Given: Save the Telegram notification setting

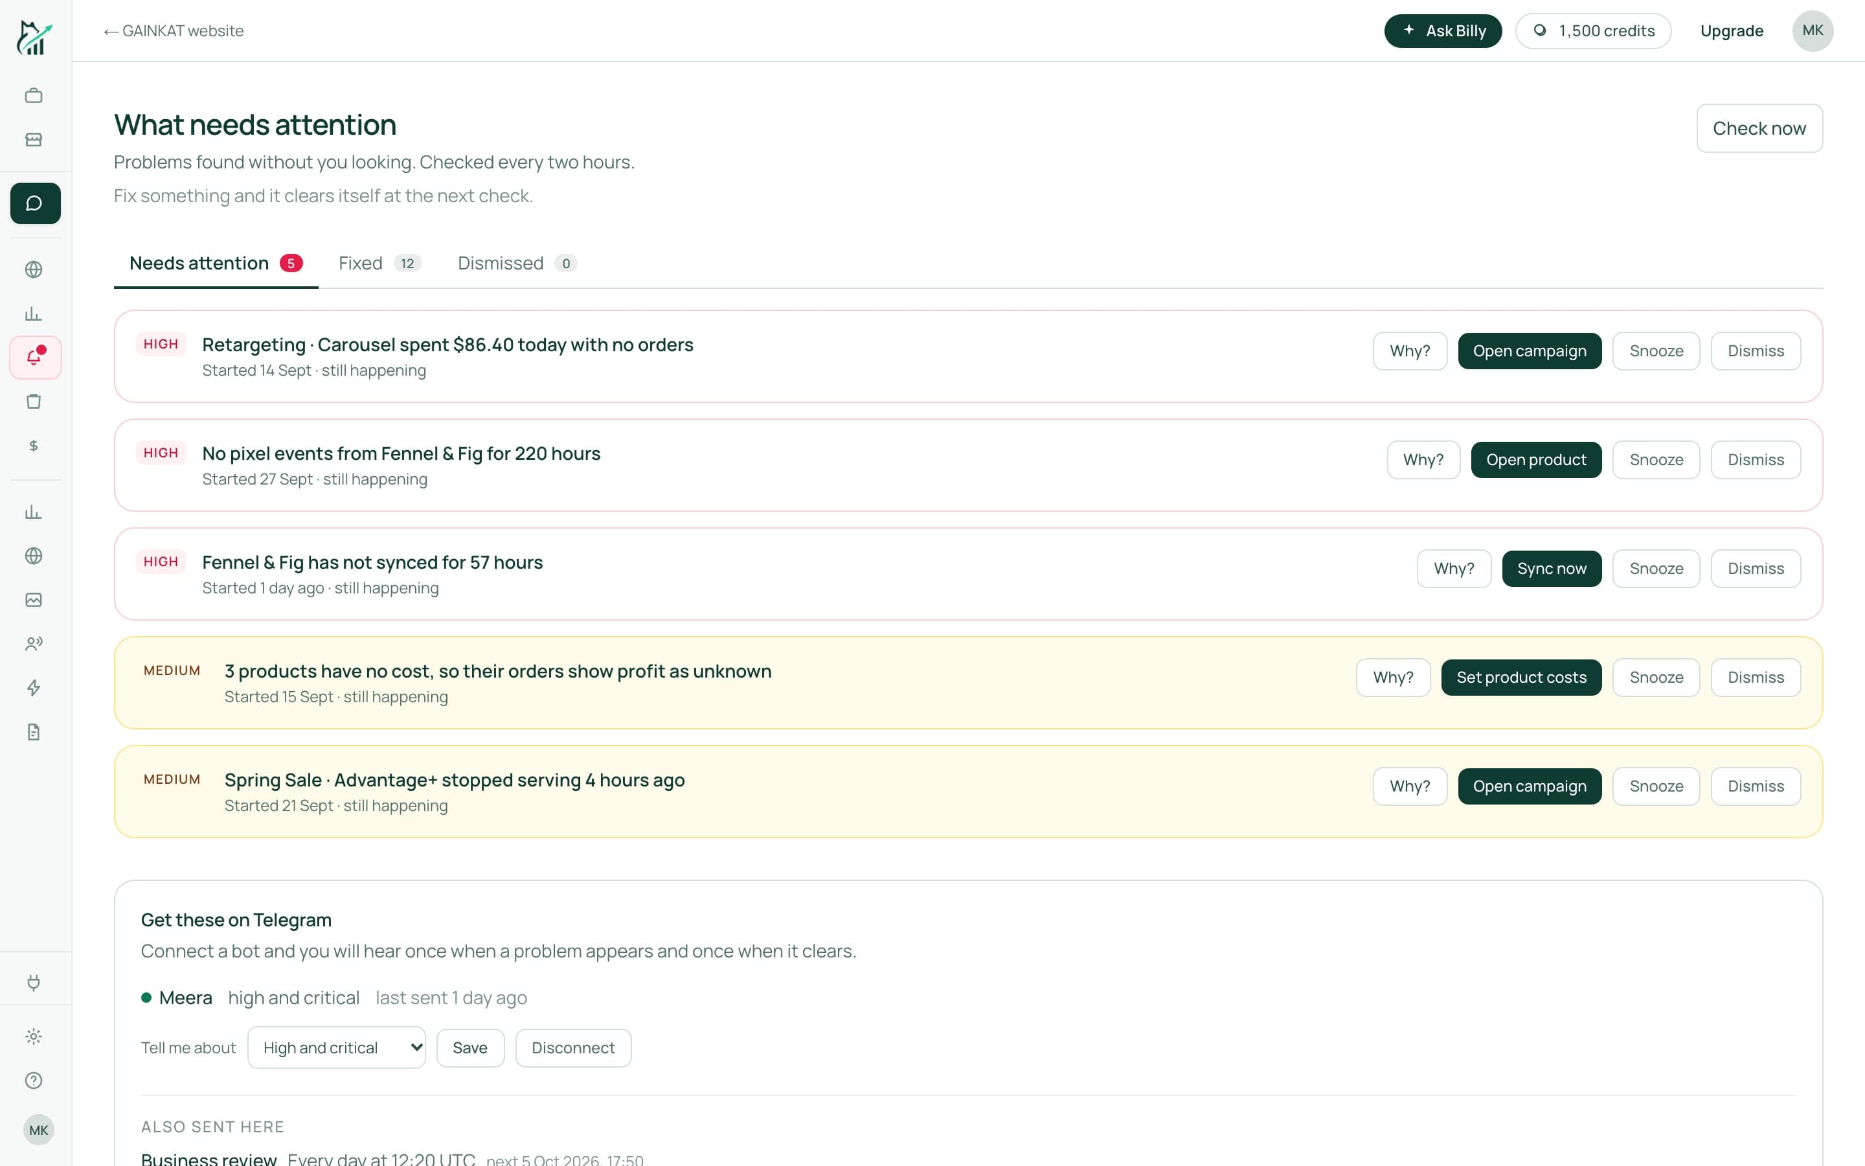Looking at the screenshot, I should pyautogui.click(x=470, y=1047).
